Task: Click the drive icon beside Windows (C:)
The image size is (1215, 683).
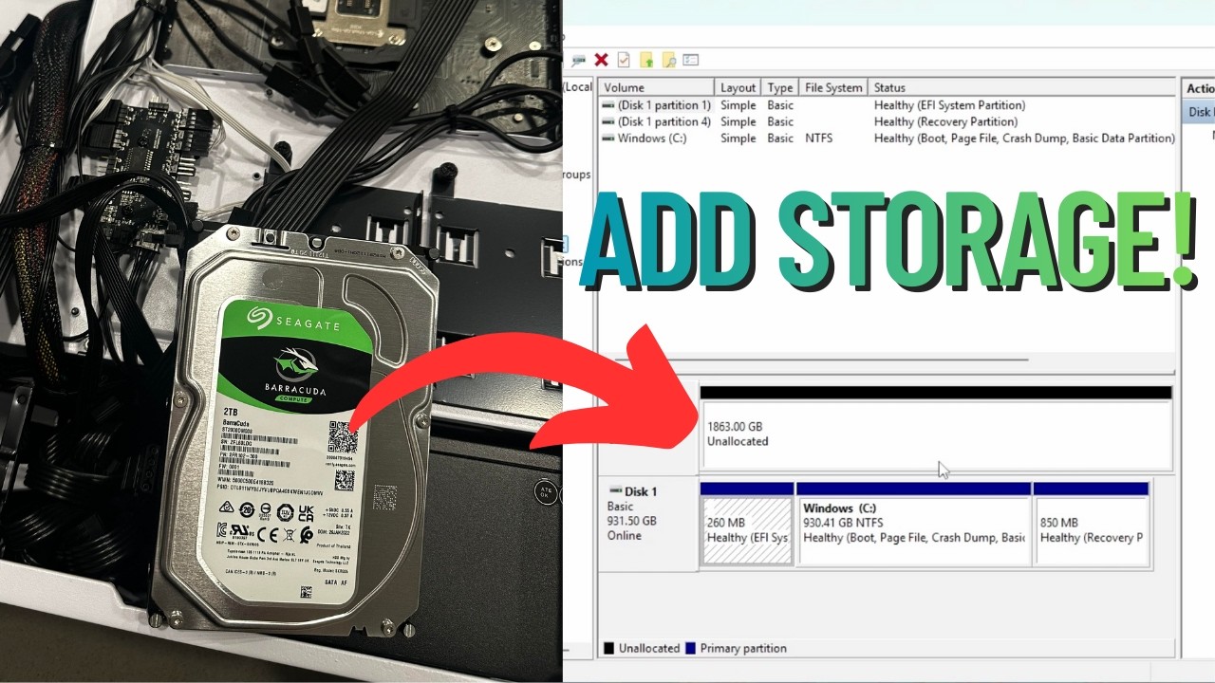Action: (x=607, y=138)
